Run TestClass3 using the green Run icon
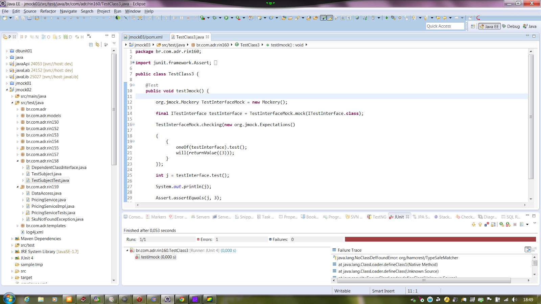Screen dimensions: 541x304 [227, 18]
